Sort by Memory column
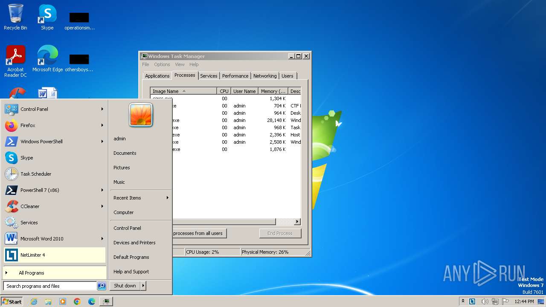Screen dimensions: 546x307 click(x=273, y=91)
